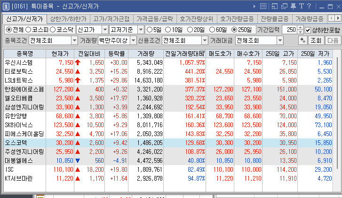The height and width of the screenshot is (198, 342).
Task: Switch to 호가잔량급증 tab
Action: coord(237,19)
